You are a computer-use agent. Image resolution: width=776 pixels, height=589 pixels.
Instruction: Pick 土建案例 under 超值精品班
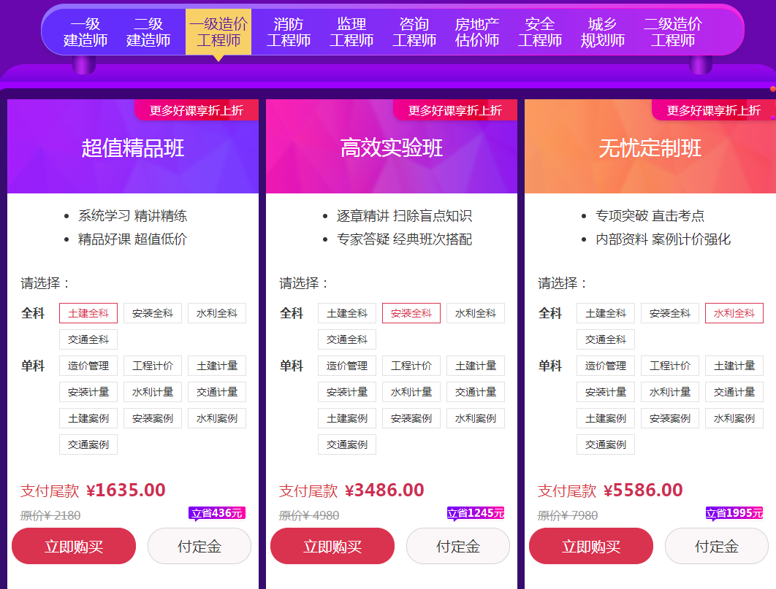[x=88, y=418]
